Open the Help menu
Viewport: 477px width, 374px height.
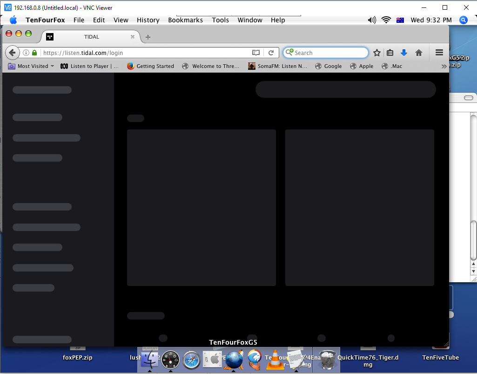(x=278, y=20)
